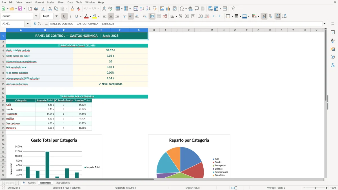Image resolution: width=338 pixels, height=190 pixels.
Task: Click the Save document icon
Action: pos(20,9)
